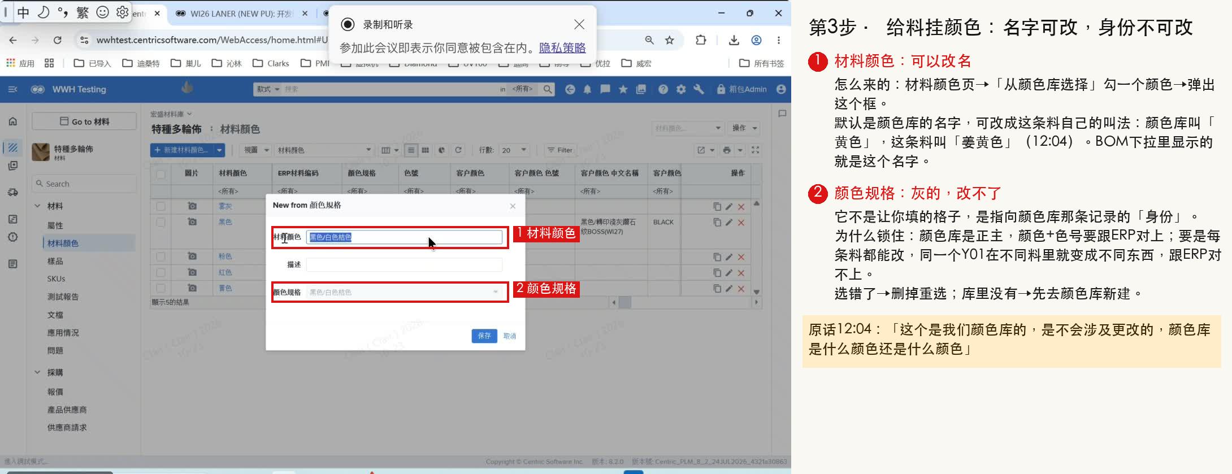
Task: Collapse the hamburger navigation menu icon
Action: 13,89
